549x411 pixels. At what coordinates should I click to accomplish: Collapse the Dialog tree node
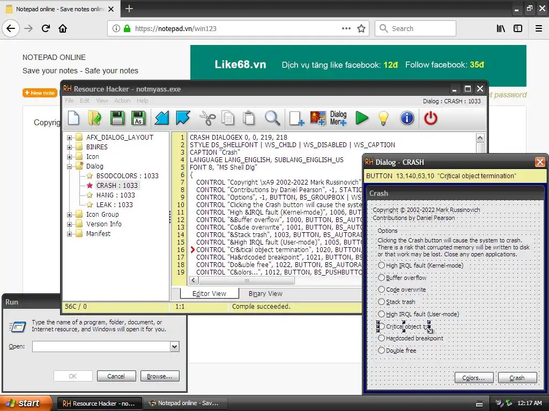(x=69, y=167)
